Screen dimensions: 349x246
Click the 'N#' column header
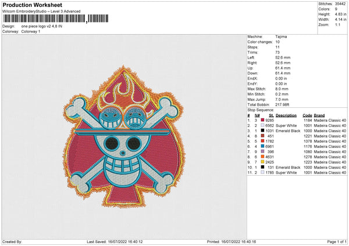coord(257,115)
